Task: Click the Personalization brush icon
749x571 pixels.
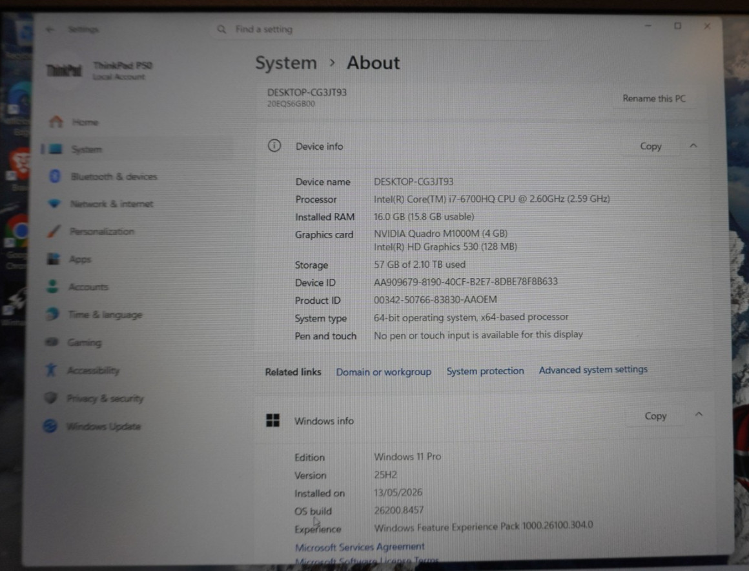Action: coord(54,231)
